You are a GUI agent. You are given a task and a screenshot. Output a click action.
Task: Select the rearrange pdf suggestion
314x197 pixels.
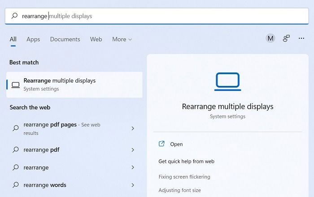point(74,150)
